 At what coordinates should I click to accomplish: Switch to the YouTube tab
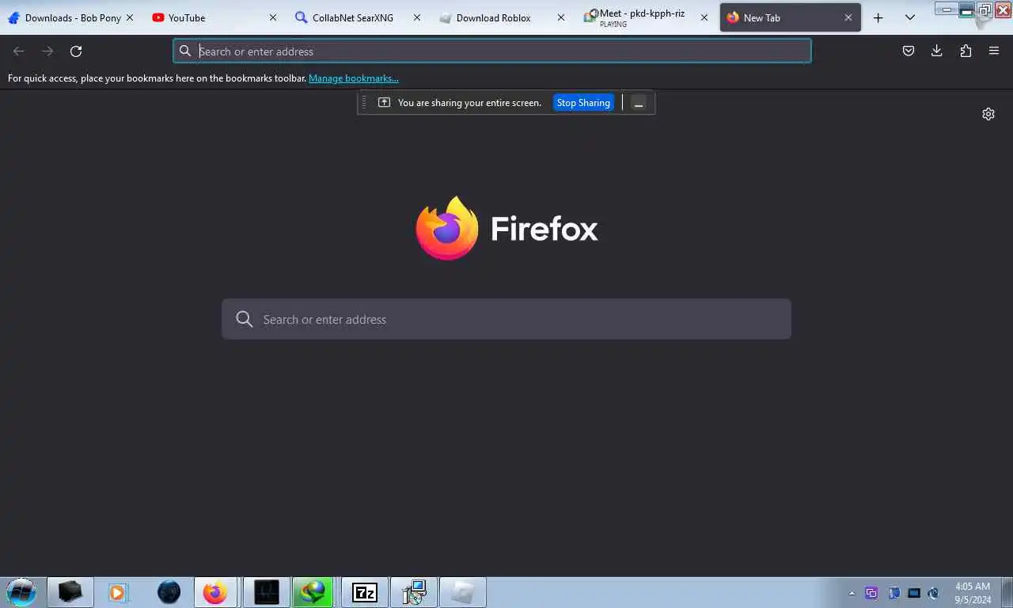tap(214, 17)
